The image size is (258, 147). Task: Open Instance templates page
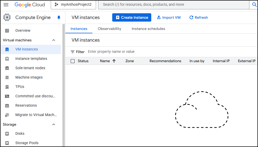(31, 59)
